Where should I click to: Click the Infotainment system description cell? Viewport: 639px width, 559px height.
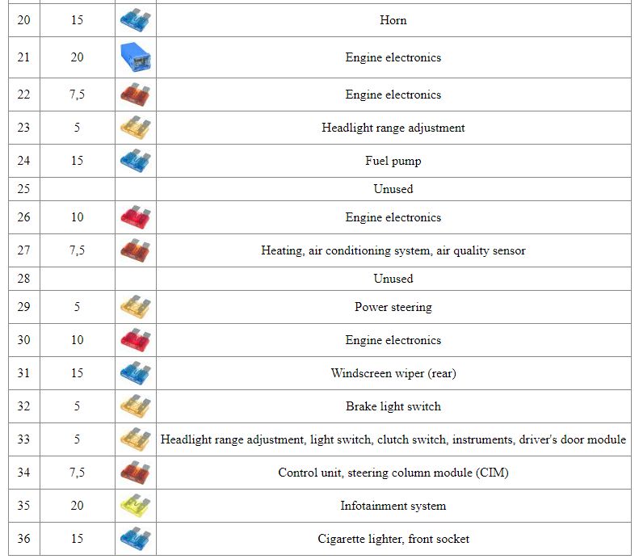coord(393,506)
